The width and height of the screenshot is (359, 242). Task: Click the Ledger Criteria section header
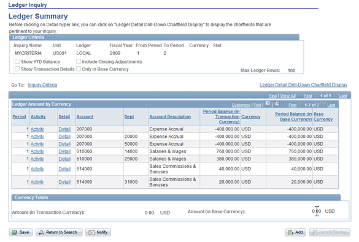[154, 37]
